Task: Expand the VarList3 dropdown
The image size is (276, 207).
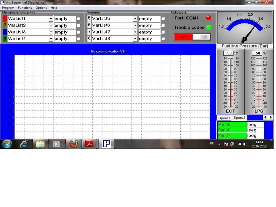Action: [51, 32]
